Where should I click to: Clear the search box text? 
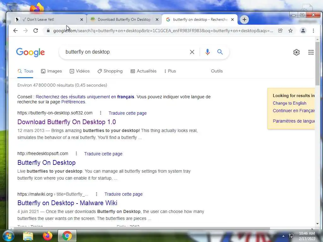tap(192, 52)
